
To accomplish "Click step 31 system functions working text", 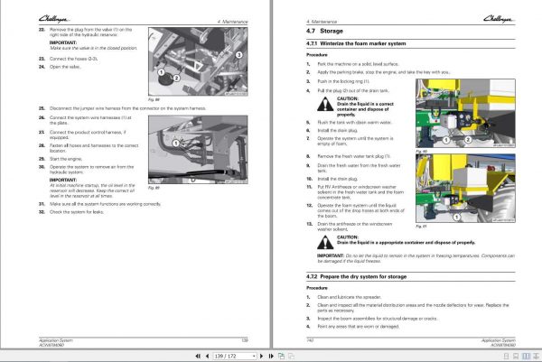I will tap(105, 204).
